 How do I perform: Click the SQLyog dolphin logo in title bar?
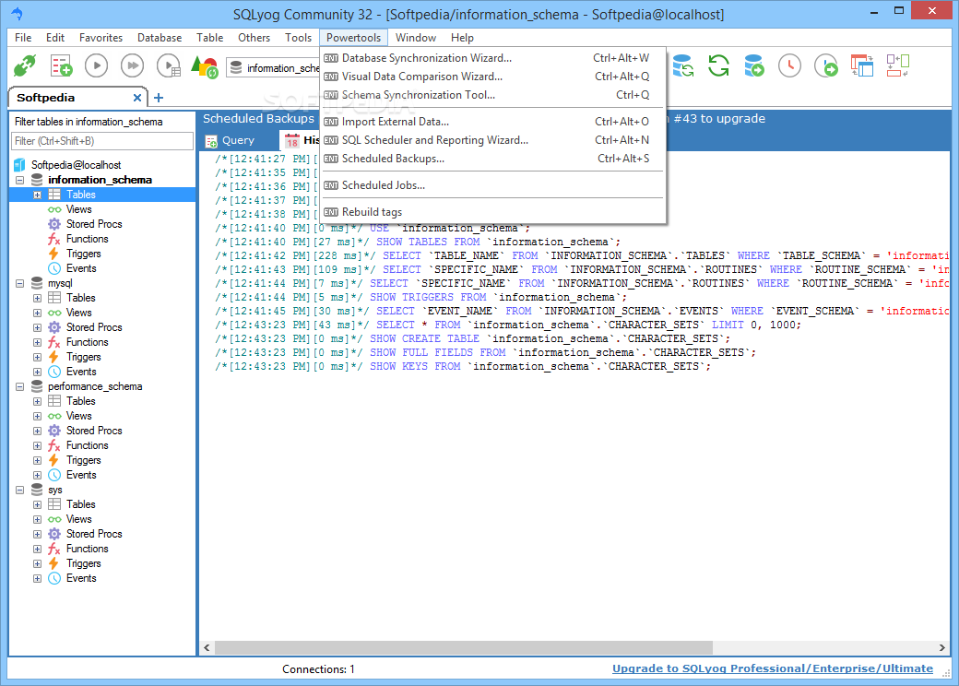(x=17, y=13)
